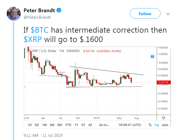Screen dimensions: 181x140
Task: Select the YTD time range
Action: click(x=68, y=125)
